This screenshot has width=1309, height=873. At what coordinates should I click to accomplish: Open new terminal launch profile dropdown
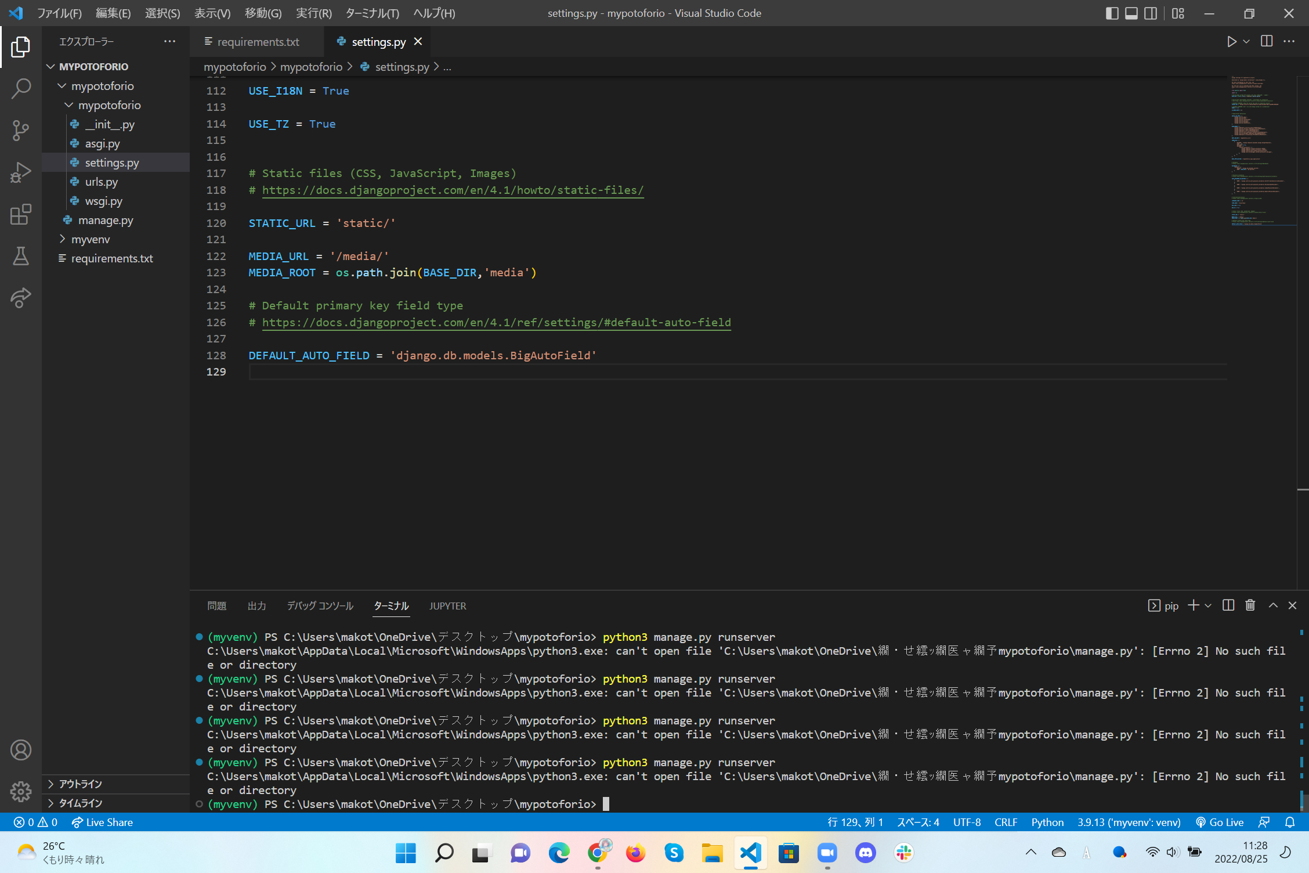pyautogui.click(x=1208, y=605)
